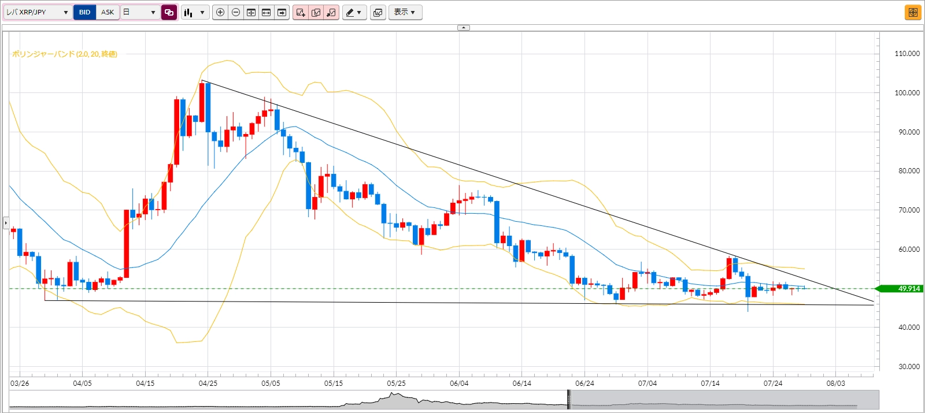Click the remove indicator chart icon
The width and height of the screenshot is (925, 413).
331,12
